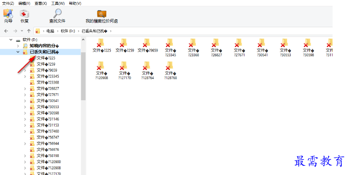Expand tree node 文件?9659
Viewport: 348px width, 175px height.
pyautogui.click(x=25, y=70)
